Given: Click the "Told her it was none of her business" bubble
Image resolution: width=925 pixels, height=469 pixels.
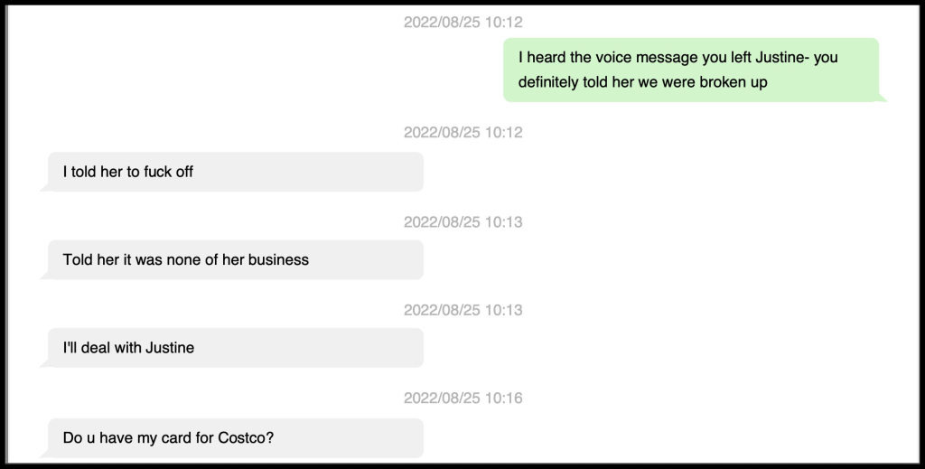Looking at the screenshot, I should (235, 260).
